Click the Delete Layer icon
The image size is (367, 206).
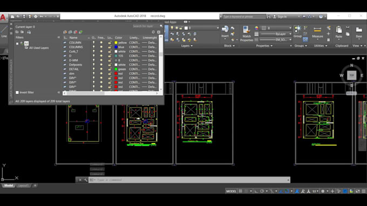tap(76, 32)
